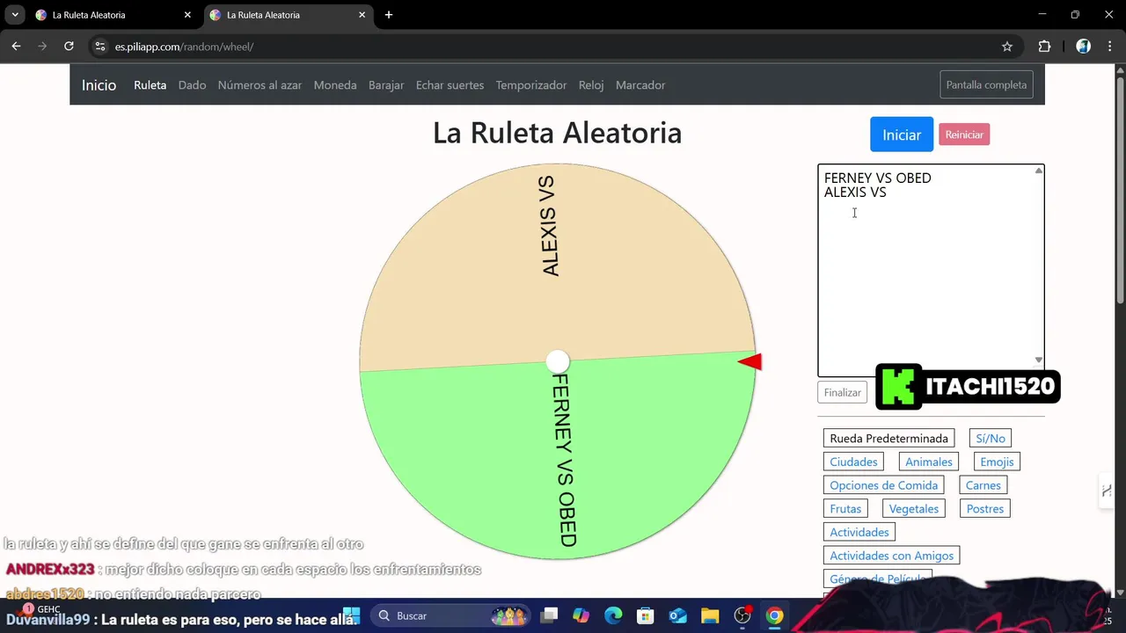This screenshot has height=633, width=1126.
Task: Open Números al azar page
Action: 260,85
